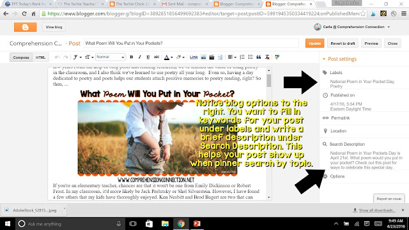Toggle underline formatting

click(x=148, y=57)
